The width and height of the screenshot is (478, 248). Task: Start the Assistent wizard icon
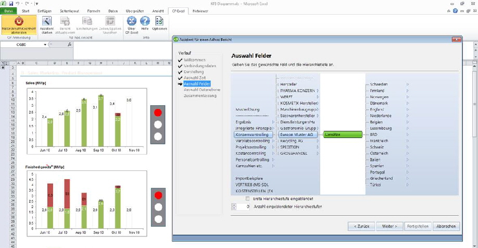point(47,21)
